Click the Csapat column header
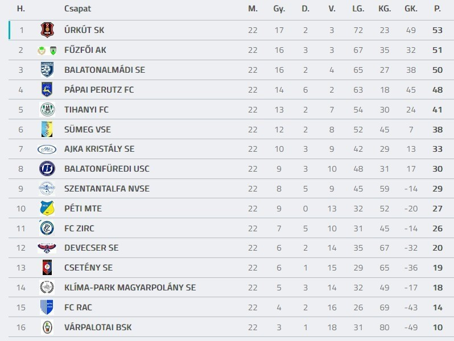The height and width of the screenshot is (341, 454). click(77, 9)
